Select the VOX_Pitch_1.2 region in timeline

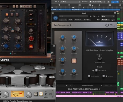click(x=106, y=9)
